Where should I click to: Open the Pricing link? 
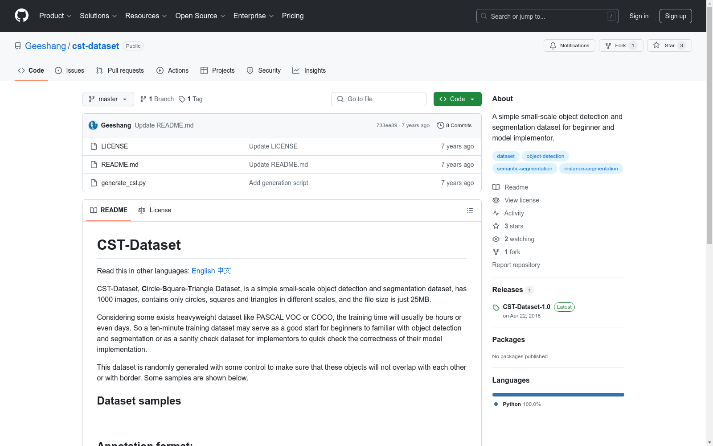click(x=293, y=16)
